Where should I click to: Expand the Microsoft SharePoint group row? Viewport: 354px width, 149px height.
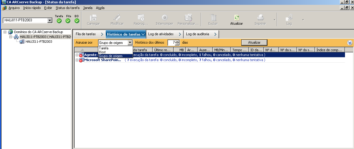[x=77, y=60]
